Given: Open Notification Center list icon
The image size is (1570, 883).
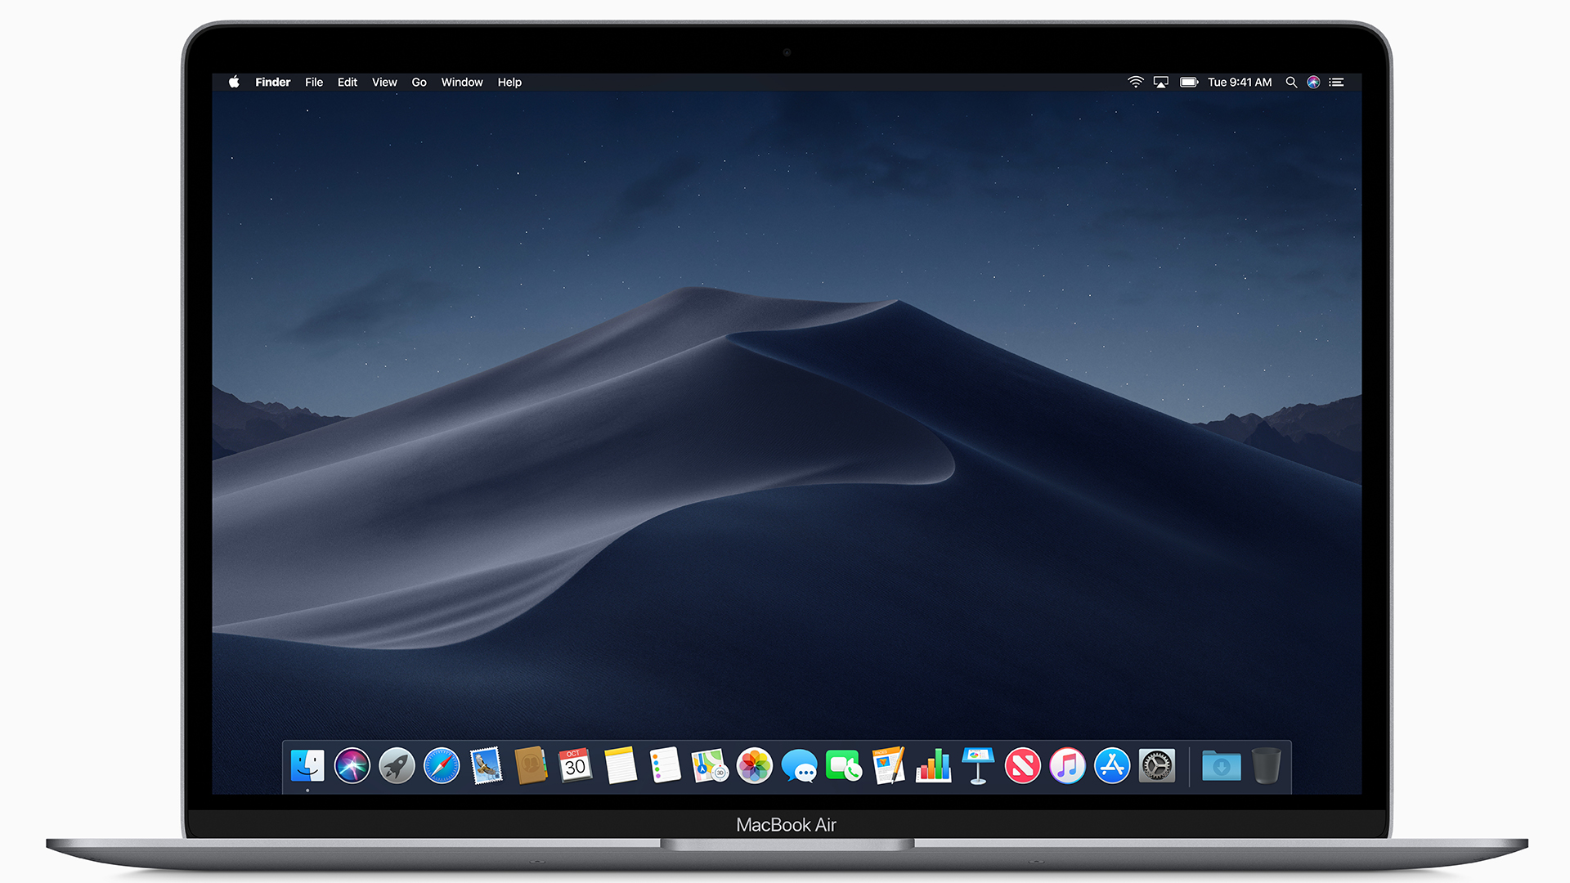Looking at the screenshot, I should 1336,82.
